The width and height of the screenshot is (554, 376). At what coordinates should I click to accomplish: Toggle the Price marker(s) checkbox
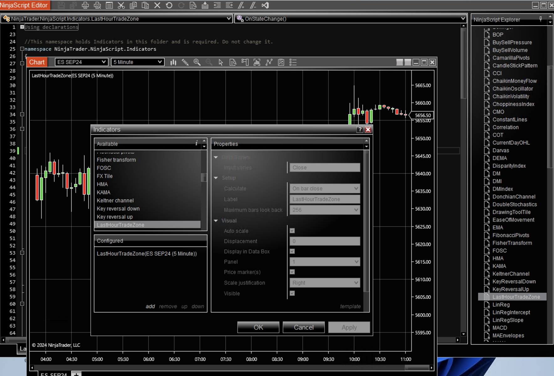click(292, 272)
